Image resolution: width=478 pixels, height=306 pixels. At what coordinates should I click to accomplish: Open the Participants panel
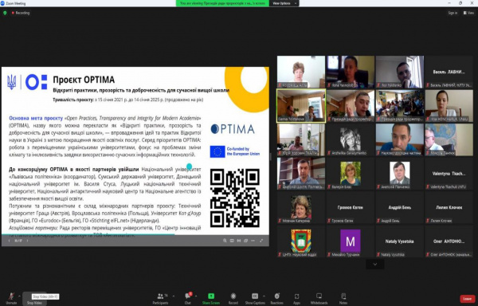pos(160,298)
